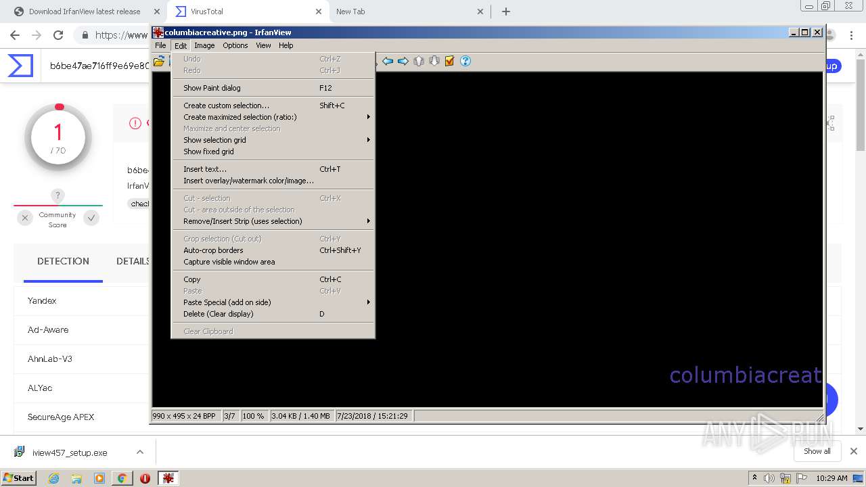Switch to Chrome in the taskbar
The image size is (866, 487).
[x=122, y=478]
